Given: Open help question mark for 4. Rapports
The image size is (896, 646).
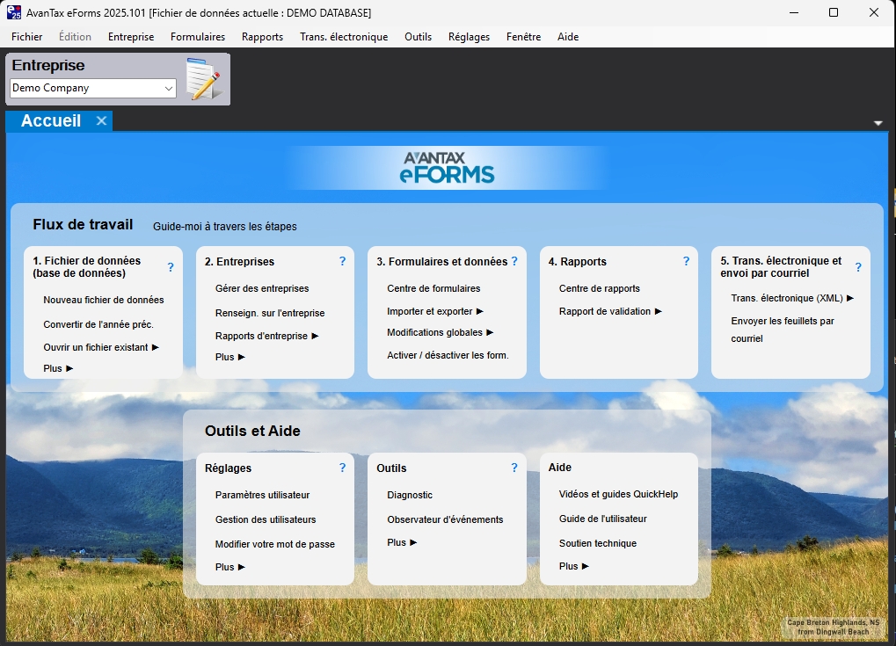Looking at the screenshot, I should 686,261.
